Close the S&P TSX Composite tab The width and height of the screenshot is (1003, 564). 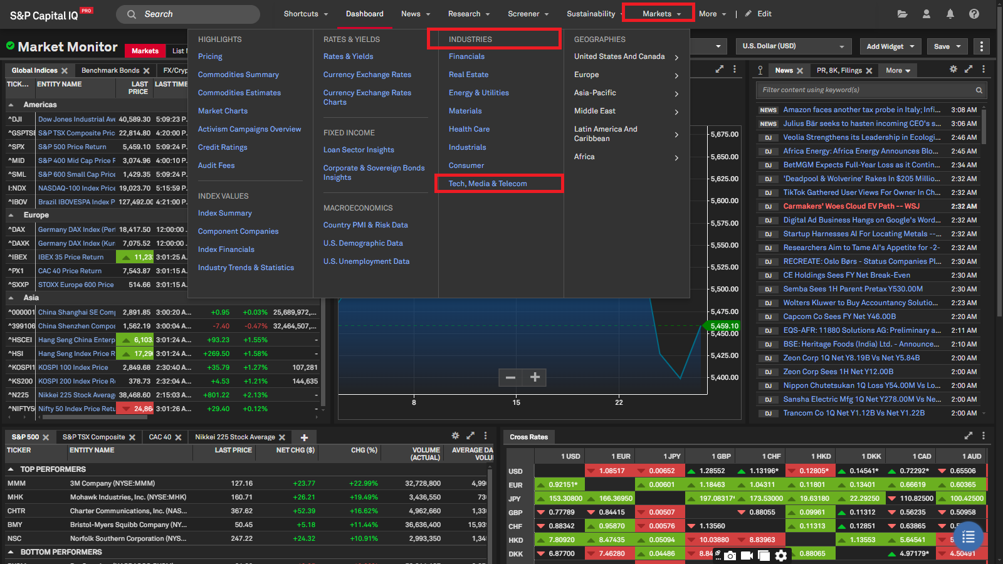pos(132,437)
